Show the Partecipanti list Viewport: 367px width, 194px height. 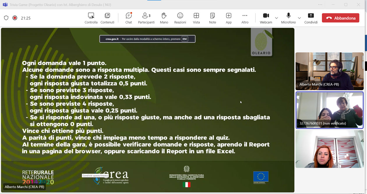[x=146, y=18]
